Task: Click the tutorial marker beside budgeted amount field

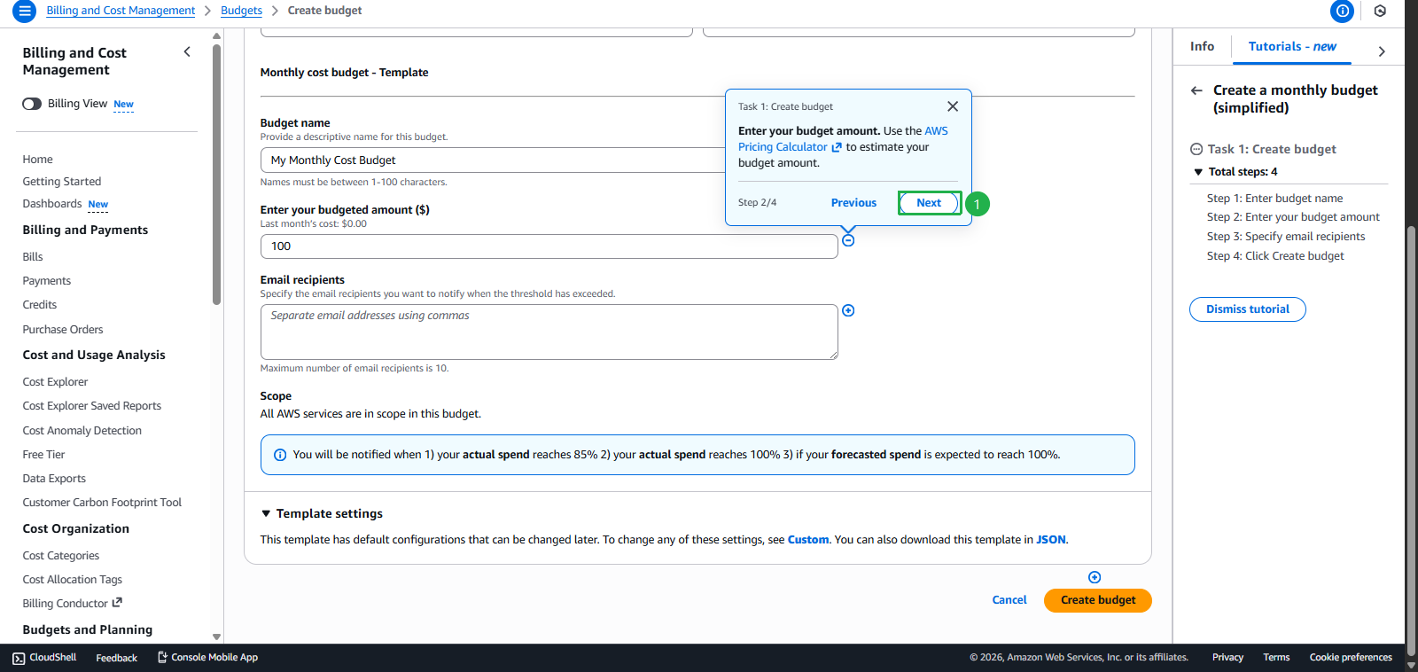Action: click(x=848, y=240)
